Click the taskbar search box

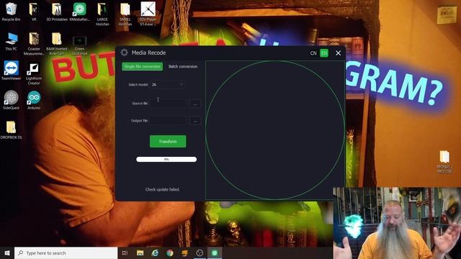66,253
